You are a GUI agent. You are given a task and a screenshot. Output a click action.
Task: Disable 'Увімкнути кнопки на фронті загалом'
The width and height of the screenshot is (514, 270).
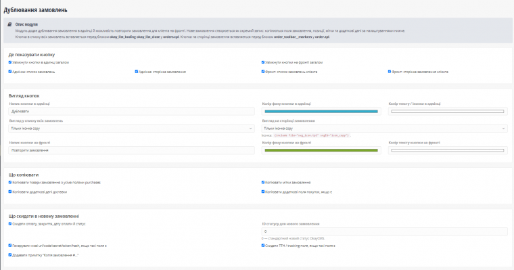point(263,62)
